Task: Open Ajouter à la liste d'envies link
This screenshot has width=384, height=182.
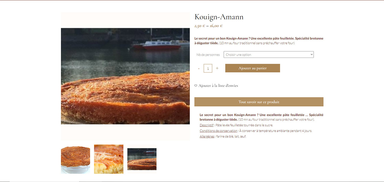Action: (218, 85)
